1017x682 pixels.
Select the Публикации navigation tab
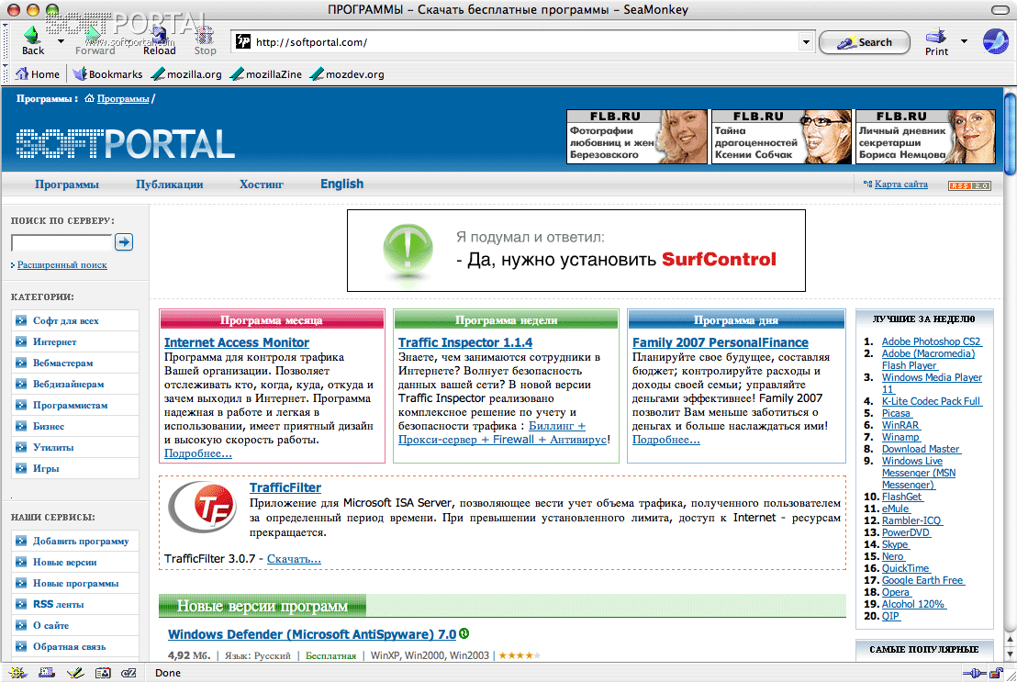click(169, 184)
